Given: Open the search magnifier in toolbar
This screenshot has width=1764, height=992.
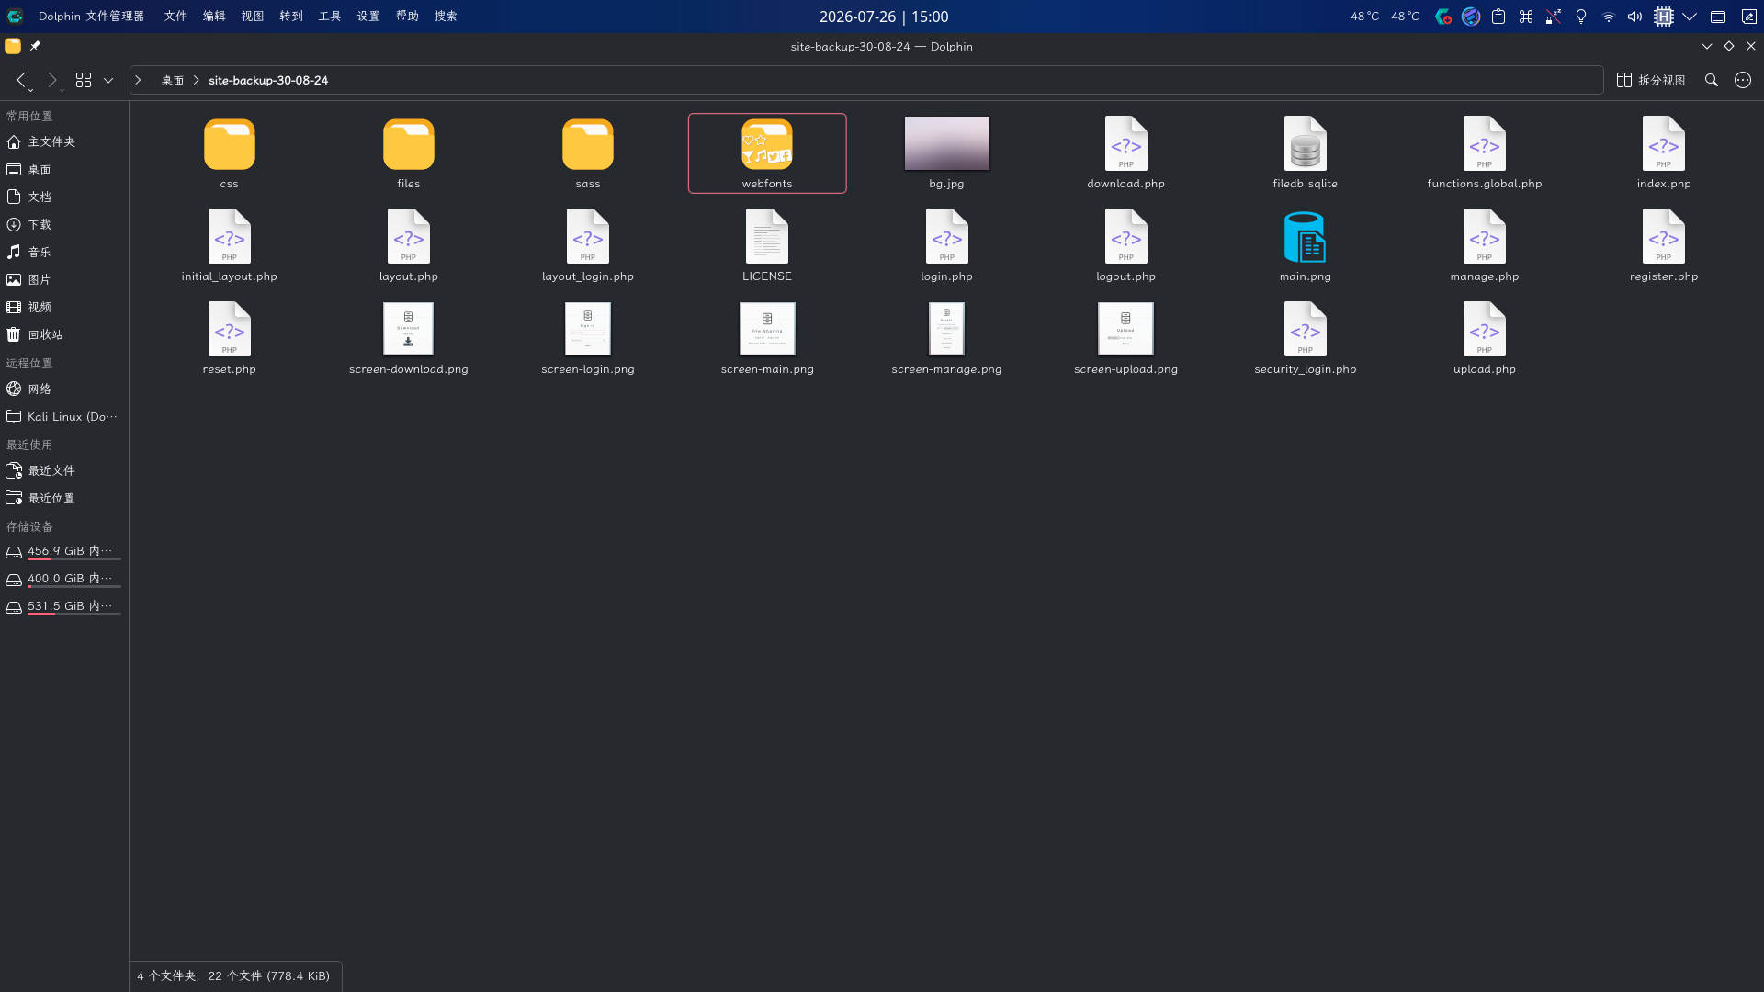Looking at the screenshot, I should click(x=1711, y=81).
